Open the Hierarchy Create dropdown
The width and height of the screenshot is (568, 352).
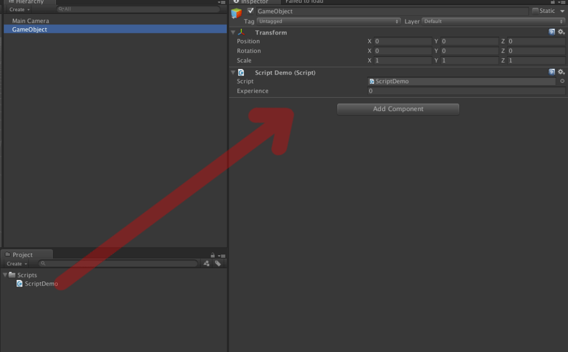point(19,9)
